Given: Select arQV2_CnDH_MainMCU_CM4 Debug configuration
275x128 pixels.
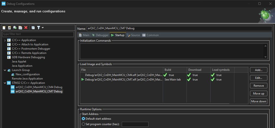Looking at the screenshot, I should pos(39,87).
